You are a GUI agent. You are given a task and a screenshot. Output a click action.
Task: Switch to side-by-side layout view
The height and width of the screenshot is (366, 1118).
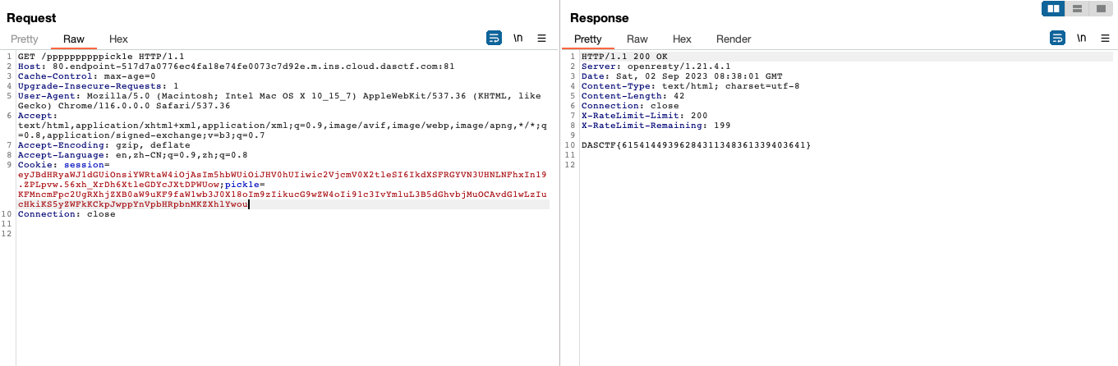[1054, 9]
